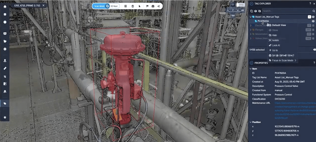Select the ruler measurement tool

click(5, 68)
